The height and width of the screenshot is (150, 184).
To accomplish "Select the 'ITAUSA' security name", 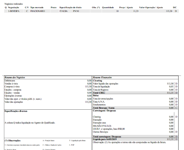I will [63, 11].
